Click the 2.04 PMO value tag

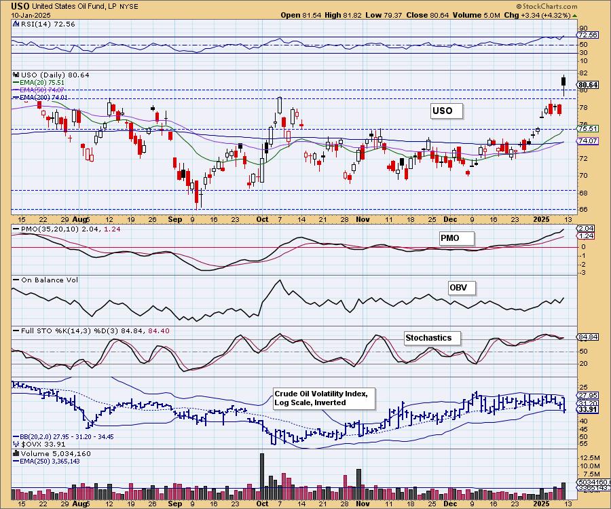(587, 229)
